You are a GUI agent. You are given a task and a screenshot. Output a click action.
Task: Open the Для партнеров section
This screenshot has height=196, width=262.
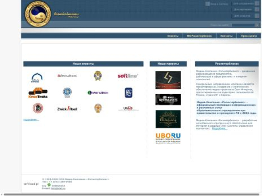[x=243, y=10]
